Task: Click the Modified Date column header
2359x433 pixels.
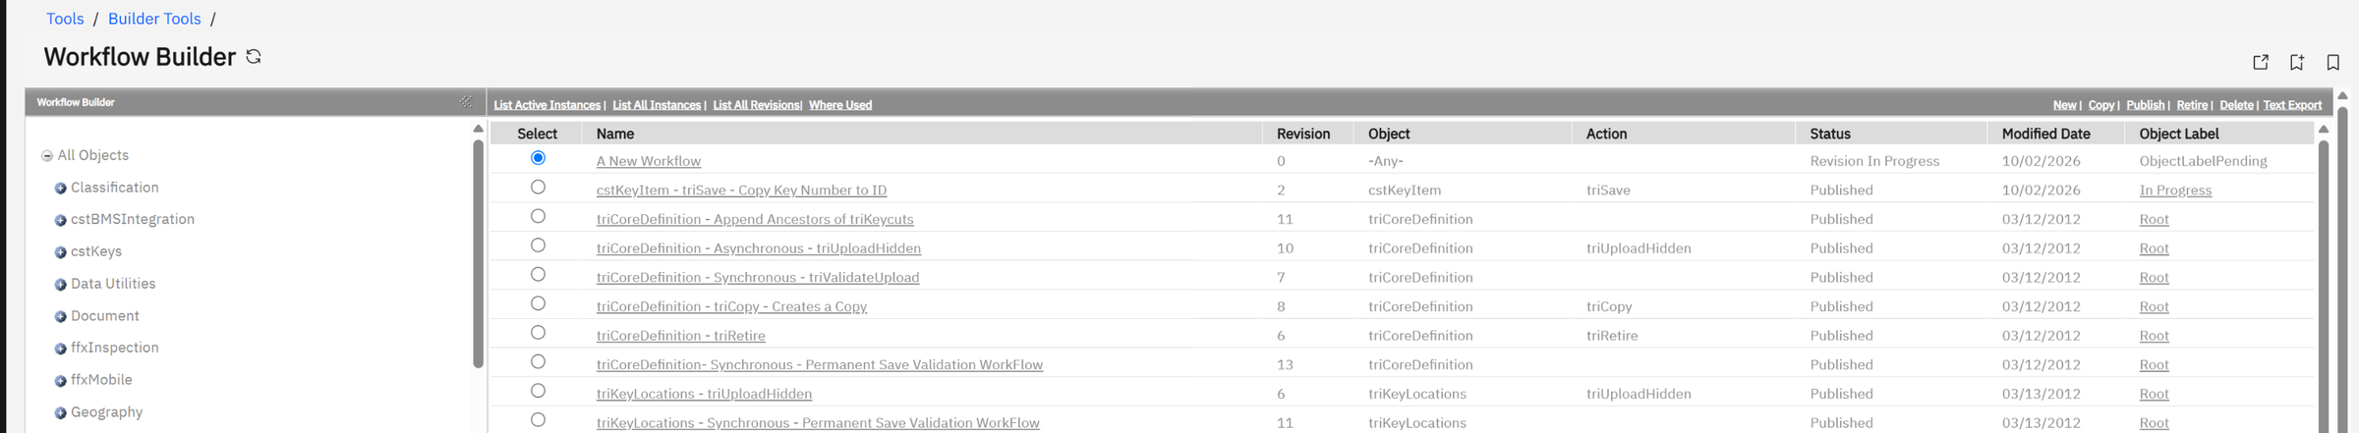Action: pyautogui.click(x=2045, y=134)
